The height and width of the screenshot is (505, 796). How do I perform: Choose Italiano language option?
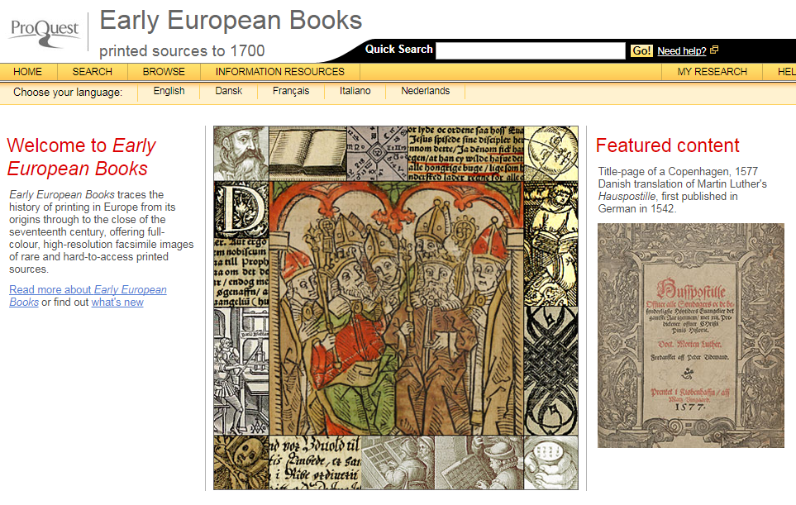355,91
